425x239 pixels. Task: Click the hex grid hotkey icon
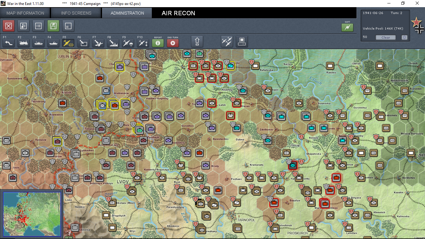[68, 26]
